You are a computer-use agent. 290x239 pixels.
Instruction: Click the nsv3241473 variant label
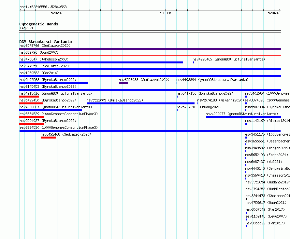coord(268,196)
